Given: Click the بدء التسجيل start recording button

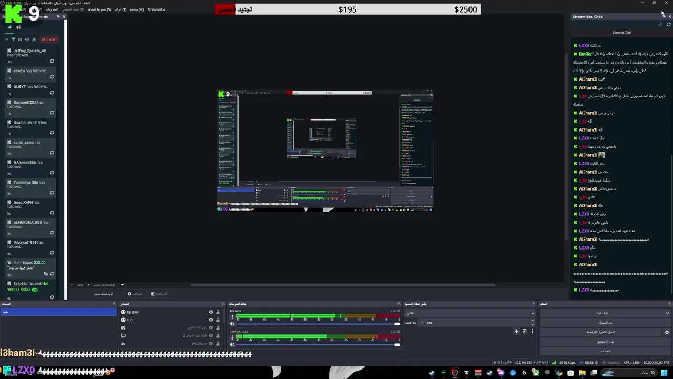Looking at the screenshot, I should (x=605, y=323).
